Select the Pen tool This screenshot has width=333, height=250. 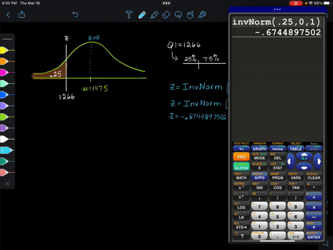pos(142,15)
